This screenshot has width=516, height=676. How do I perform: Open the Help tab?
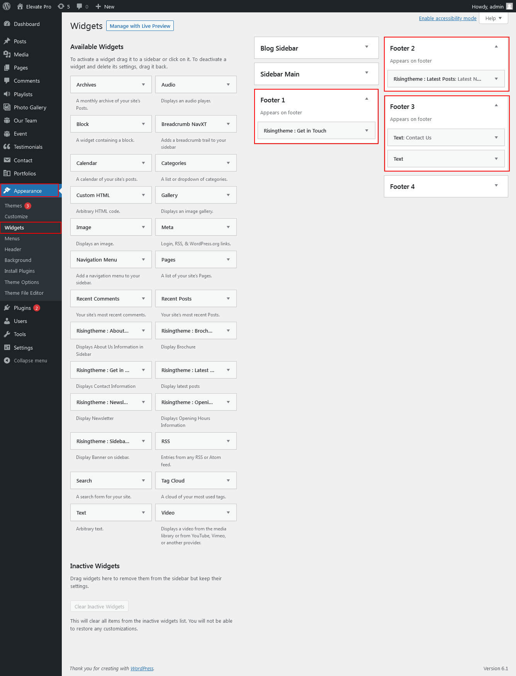tap(493, 18)
